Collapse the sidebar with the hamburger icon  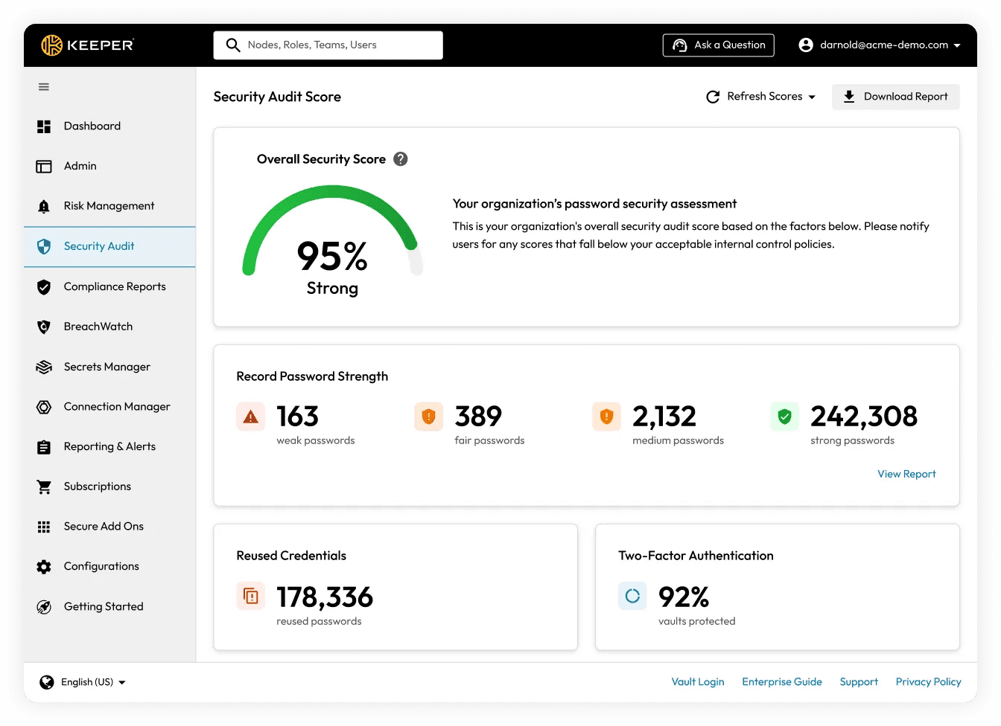click(44, 87)
